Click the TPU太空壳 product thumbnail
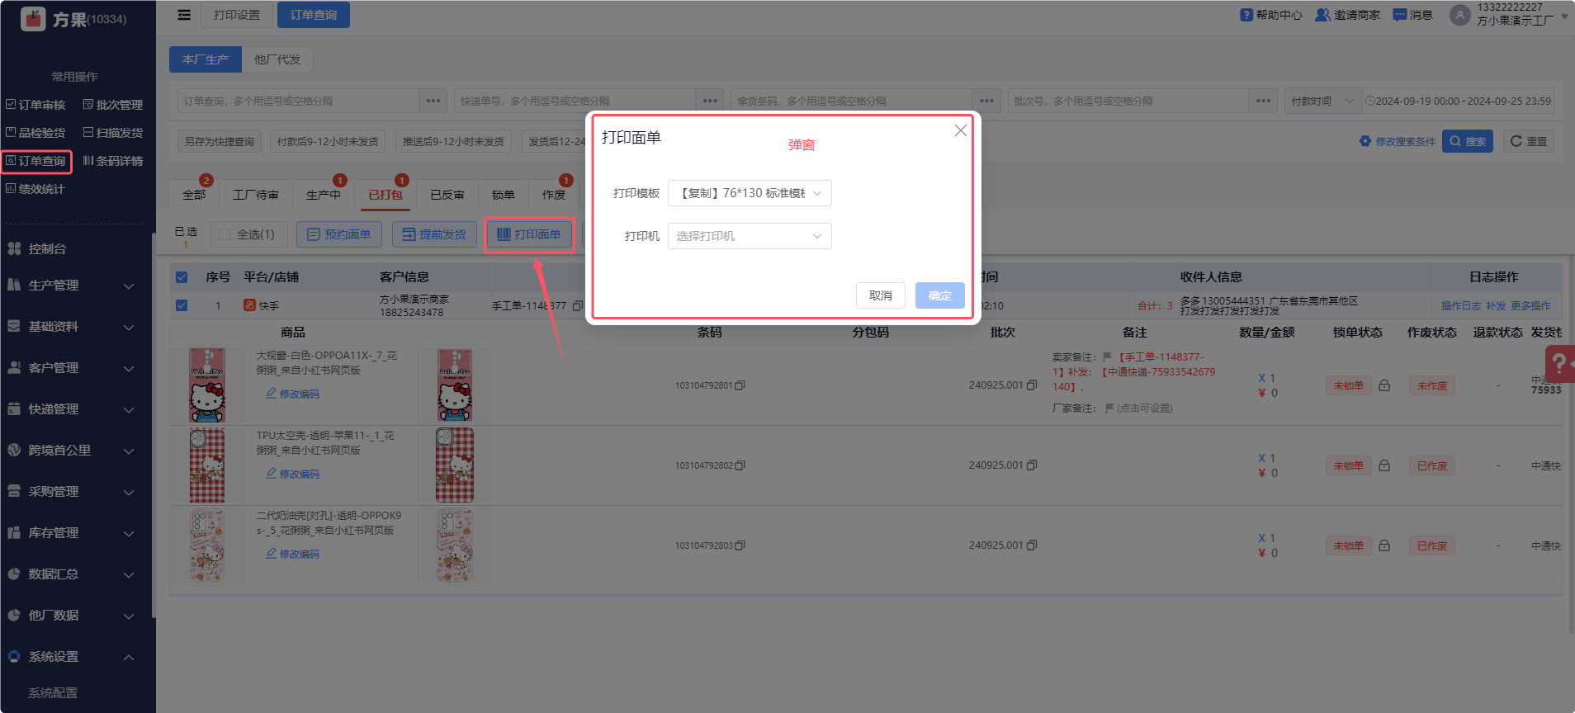This screenshot has height=713, width=1575. click(x=207, y=465)
